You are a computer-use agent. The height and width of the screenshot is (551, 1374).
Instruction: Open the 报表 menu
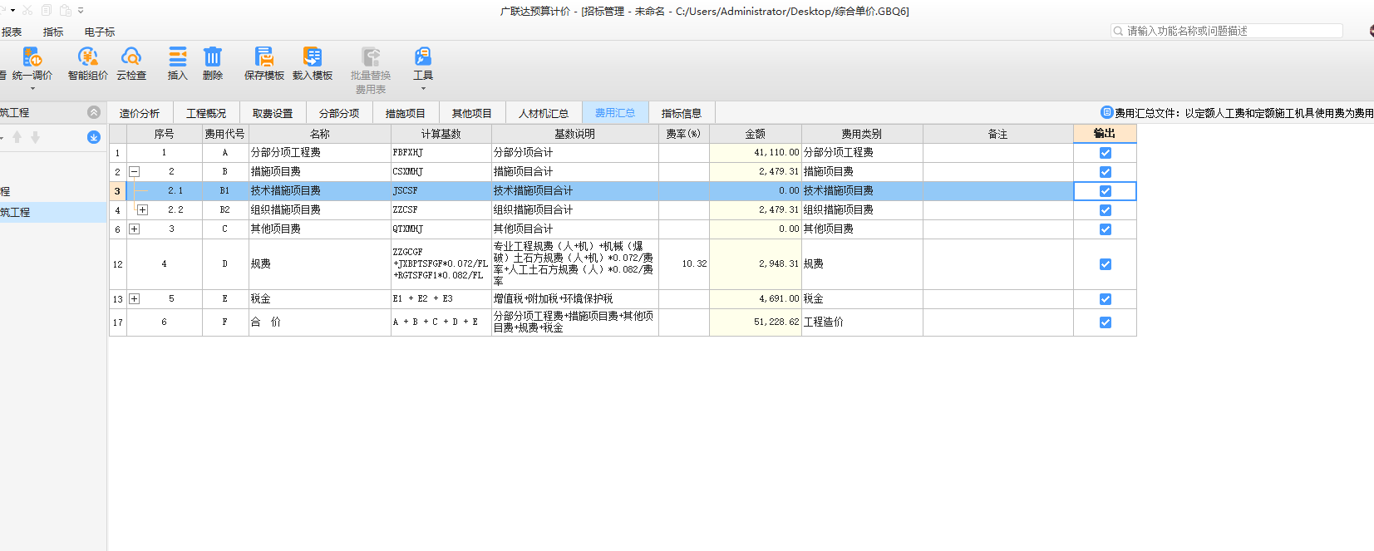(12, 32)
